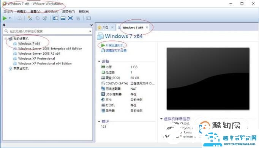Click the console view toolbar icon

88,18
